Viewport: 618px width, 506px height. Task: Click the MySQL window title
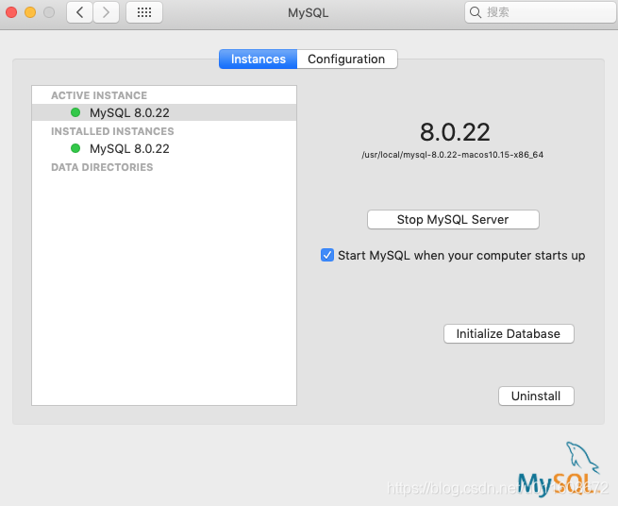point(308,12)
